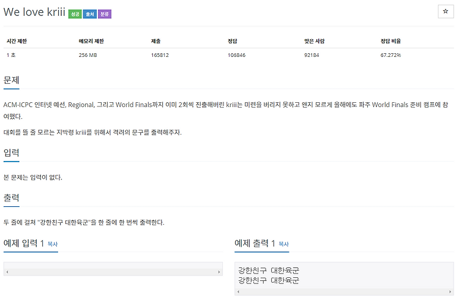The image size is (459, 303).
Task: Click the 예제 출력 1 heading
Action: [x=255, y=243]
